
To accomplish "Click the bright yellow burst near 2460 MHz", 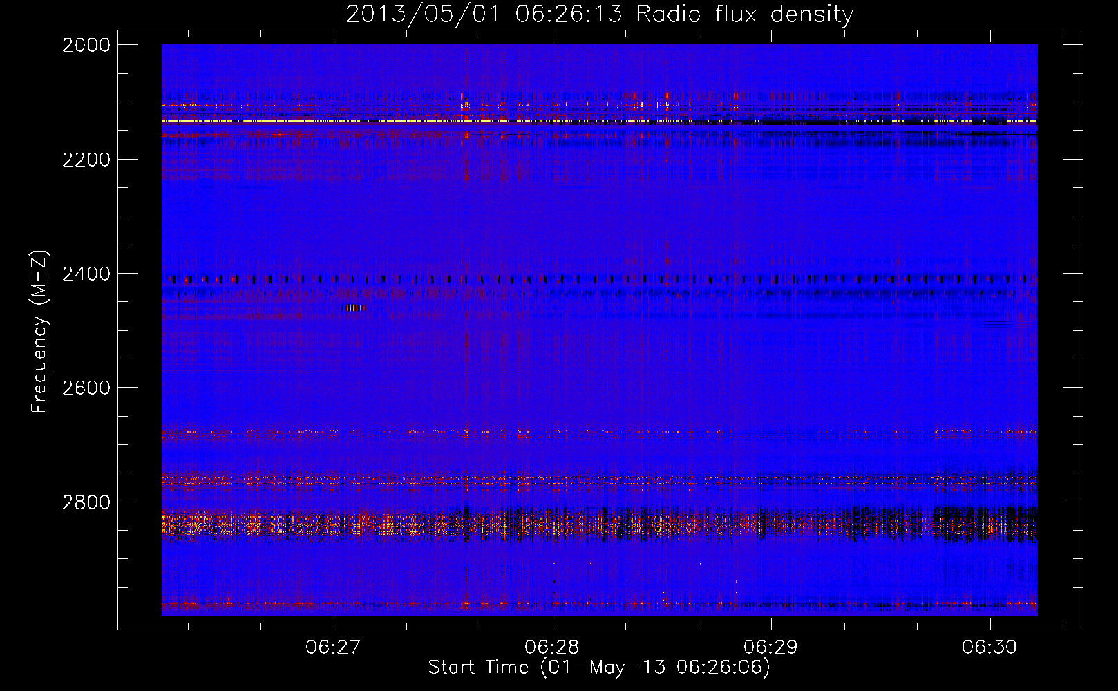I will pyautogui.click(x=355, y=308).
